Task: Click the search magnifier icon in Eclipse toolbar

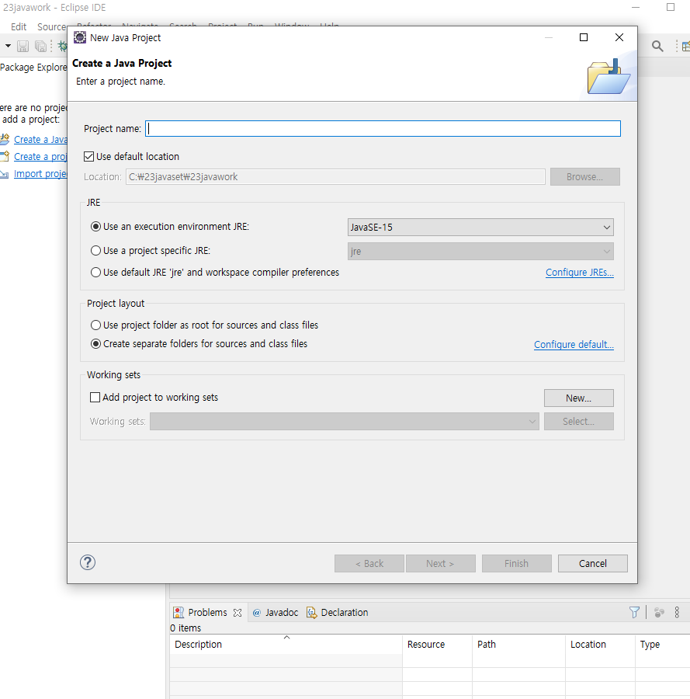Action: coord(657,46)
